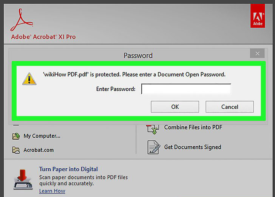Screen dimensions: 275x197
Task: Click the Get Documents Signed pen icon
Action: click(154, 148)
